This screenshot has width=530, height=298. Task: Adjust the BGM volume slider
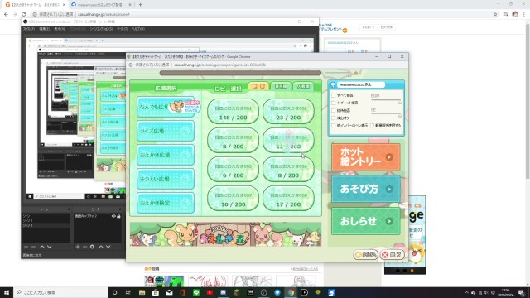click(x=386, y=101)
